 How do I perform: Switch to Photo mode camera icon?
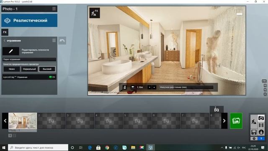point(261,118)
